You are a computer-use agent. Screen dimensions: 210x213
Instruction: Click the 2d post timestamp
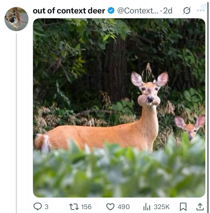168,11
